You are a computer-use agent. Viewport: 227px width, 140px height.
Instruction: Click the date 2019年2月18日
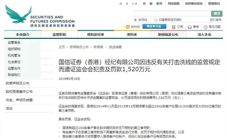69,79
